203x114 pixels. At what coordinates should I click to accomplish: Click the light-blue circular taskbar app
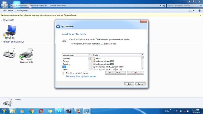coord(59,111)
